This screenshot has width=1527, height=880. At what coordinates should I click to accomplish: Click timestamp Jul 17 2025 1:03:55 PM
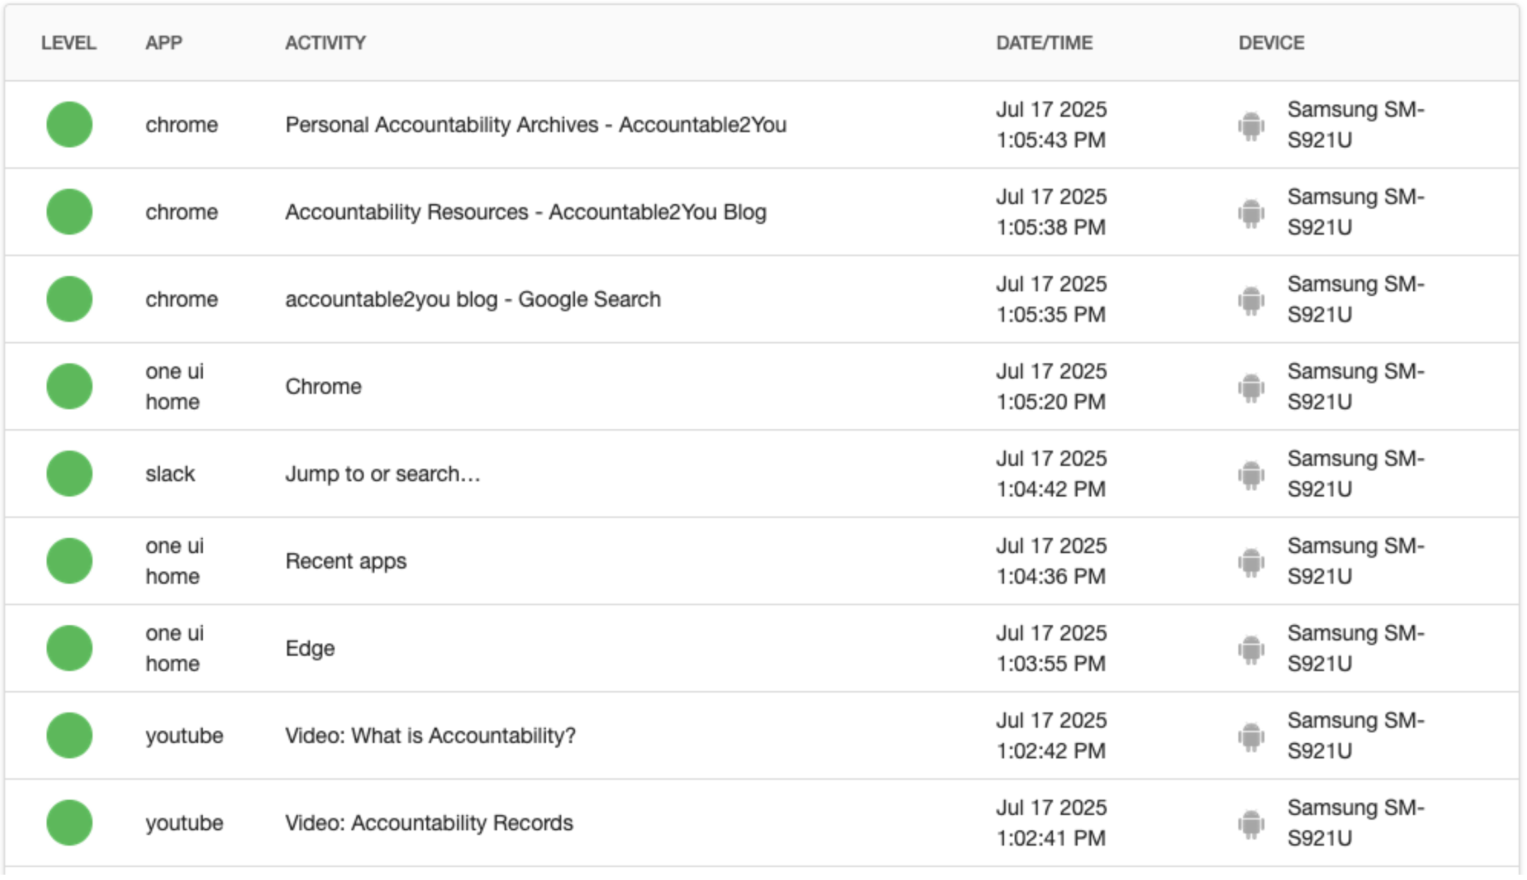pyautogui.click(x=1051, y=648)
